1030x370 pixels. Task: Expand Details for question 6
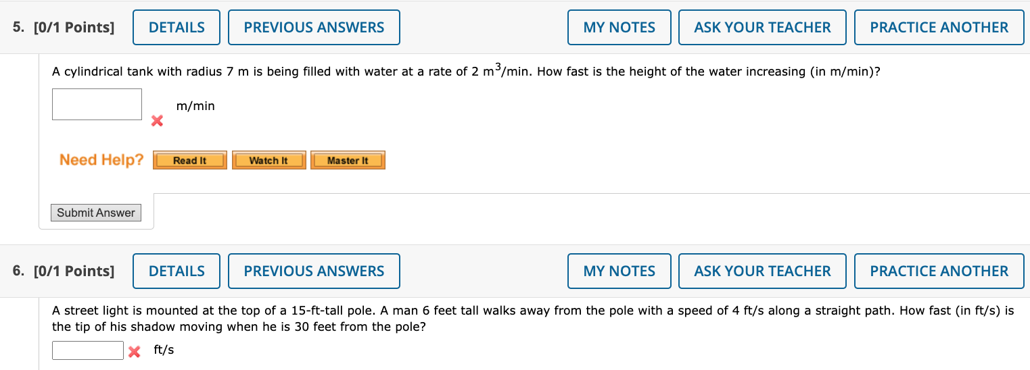tap(177, 271)
